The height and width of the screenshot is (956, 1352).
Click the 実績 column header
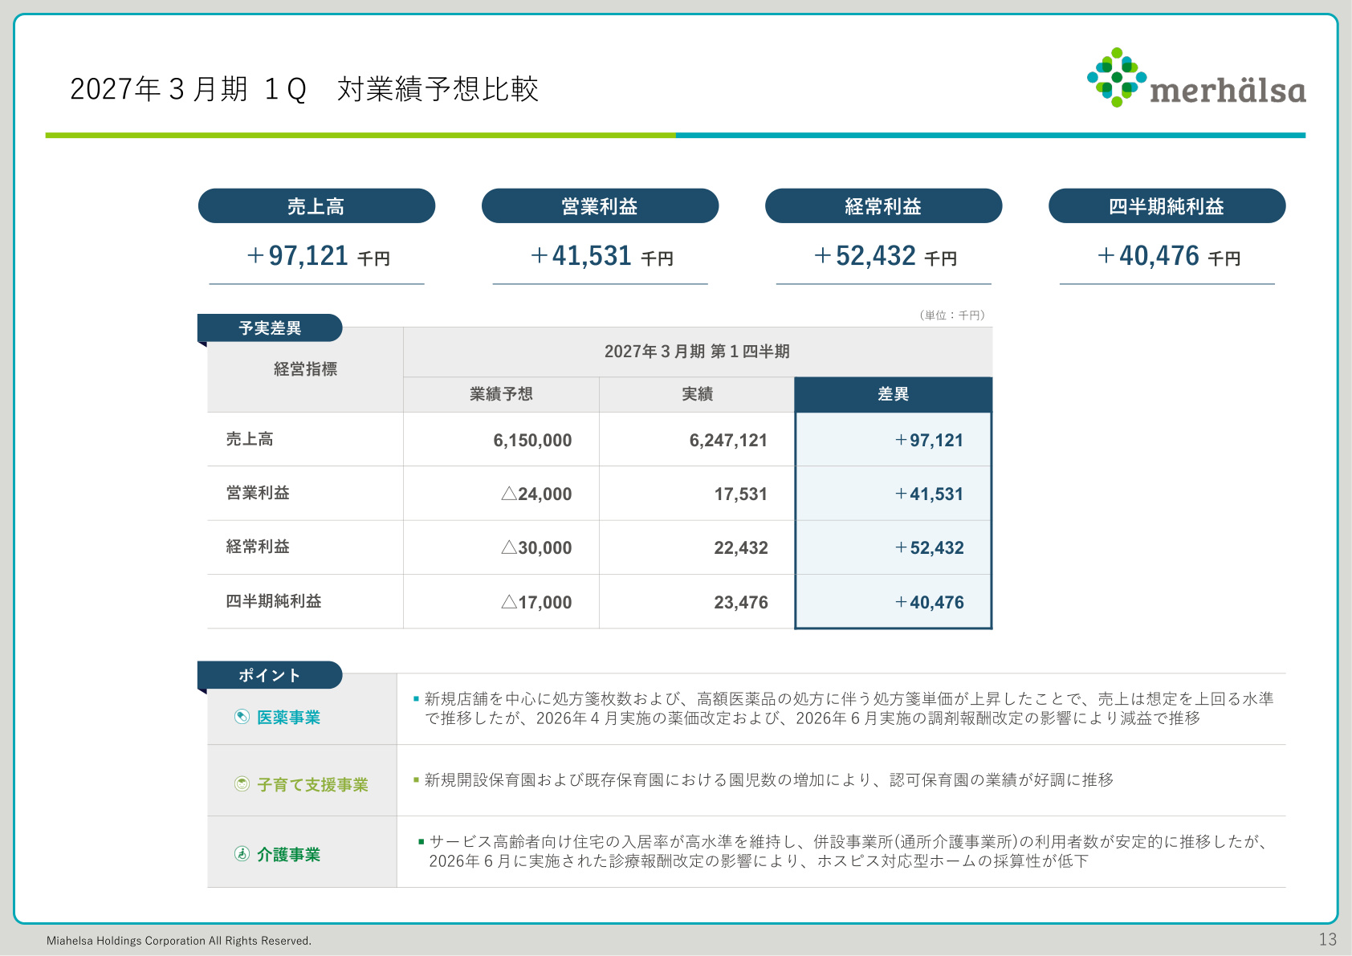[x=697, y=394]
